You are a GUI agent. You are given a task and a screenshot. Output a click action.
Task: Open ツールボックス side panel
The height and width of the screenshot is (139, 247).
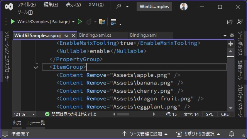240,43
